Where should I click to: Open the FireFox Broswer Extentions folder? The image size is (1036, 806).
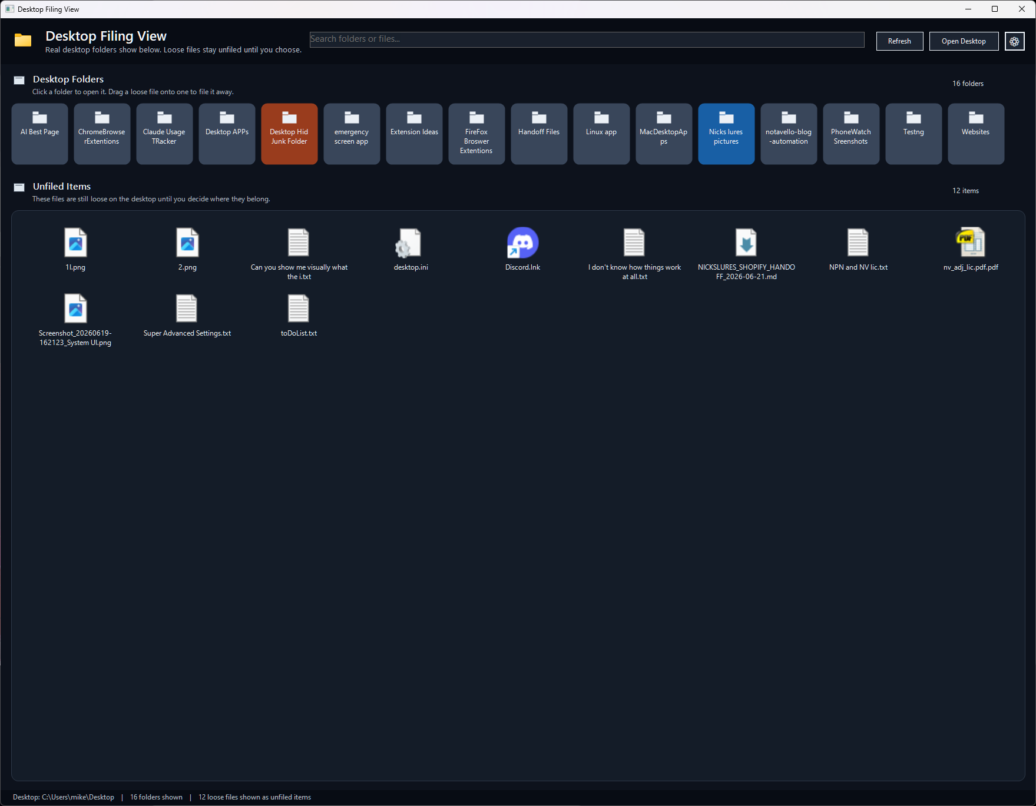(x=476, y=134)
